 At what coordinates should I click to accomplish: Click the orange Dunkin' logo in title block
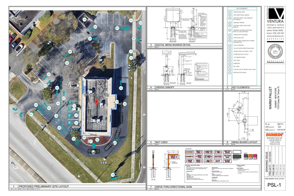coord(275,134)
